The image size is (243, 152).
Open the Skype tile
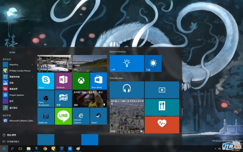[x=46, y=81]
